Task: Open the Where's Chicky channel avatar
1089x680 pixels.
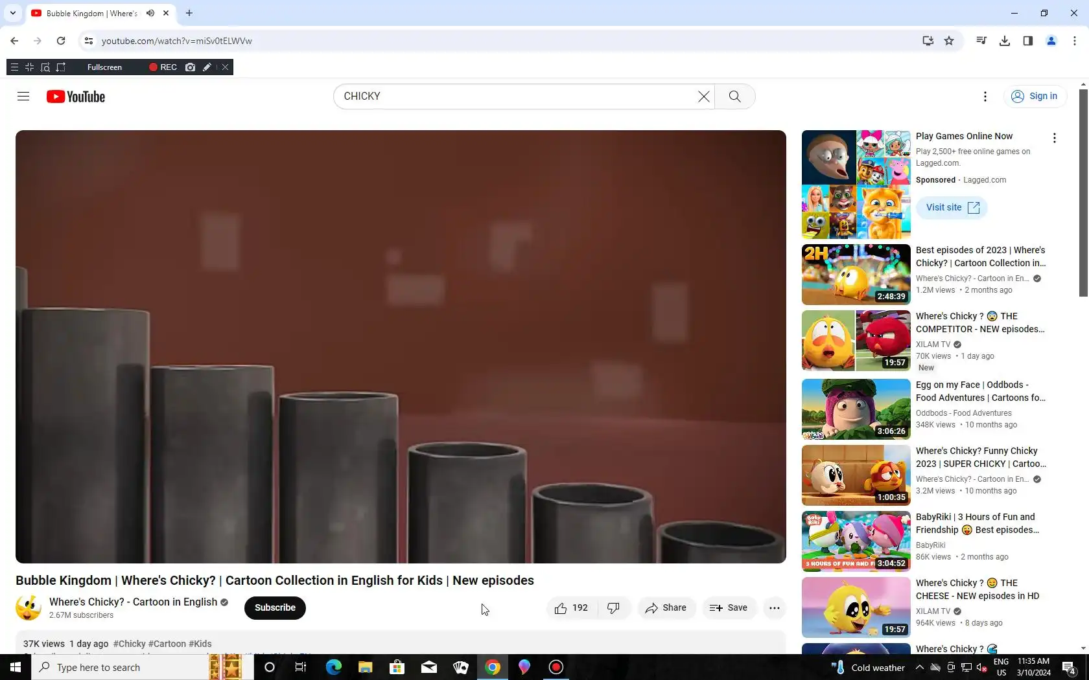Action: [29, 608]
